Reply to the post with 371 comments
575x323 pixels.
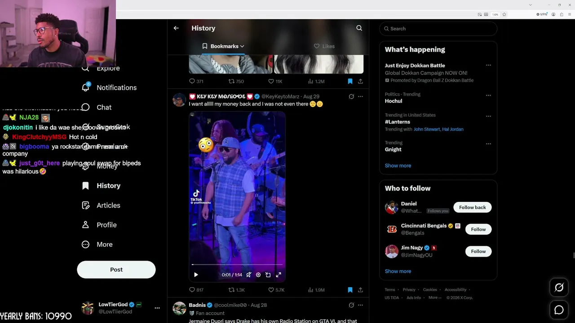point(196,81)
